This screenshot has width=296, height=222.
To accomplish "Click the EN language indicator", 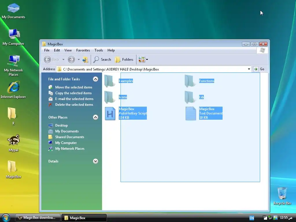I will point(252,218).
